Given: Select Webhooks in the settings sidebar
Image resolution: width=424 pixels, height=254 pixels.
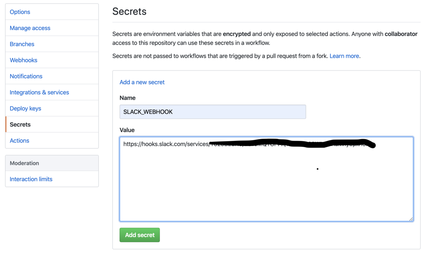Looking at the screenshot, I should pyautogui.click(x=23, y=60).
